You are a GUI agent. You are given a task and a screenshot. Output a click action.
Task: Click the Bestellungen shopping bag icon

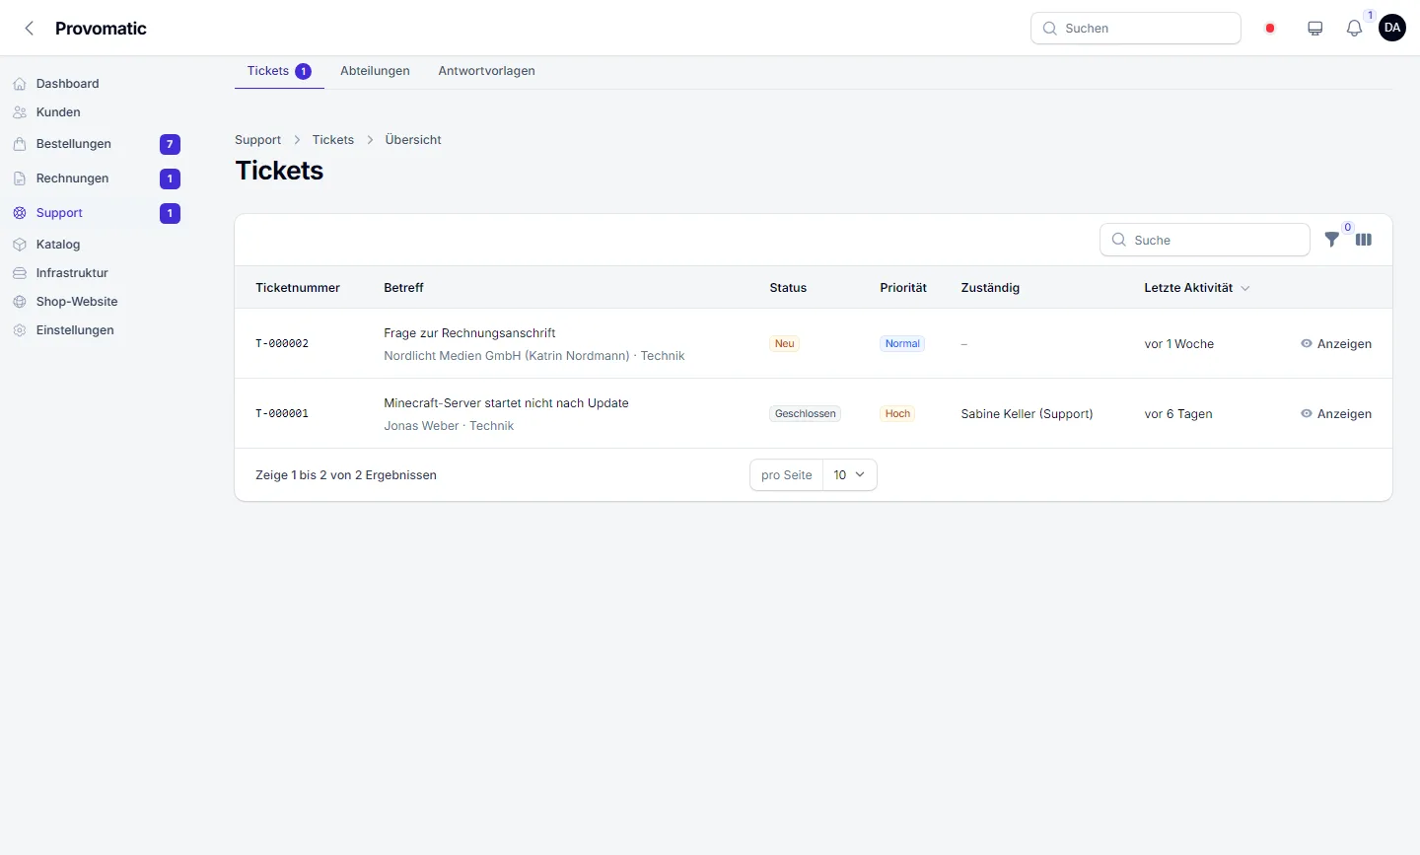(20, 144)
